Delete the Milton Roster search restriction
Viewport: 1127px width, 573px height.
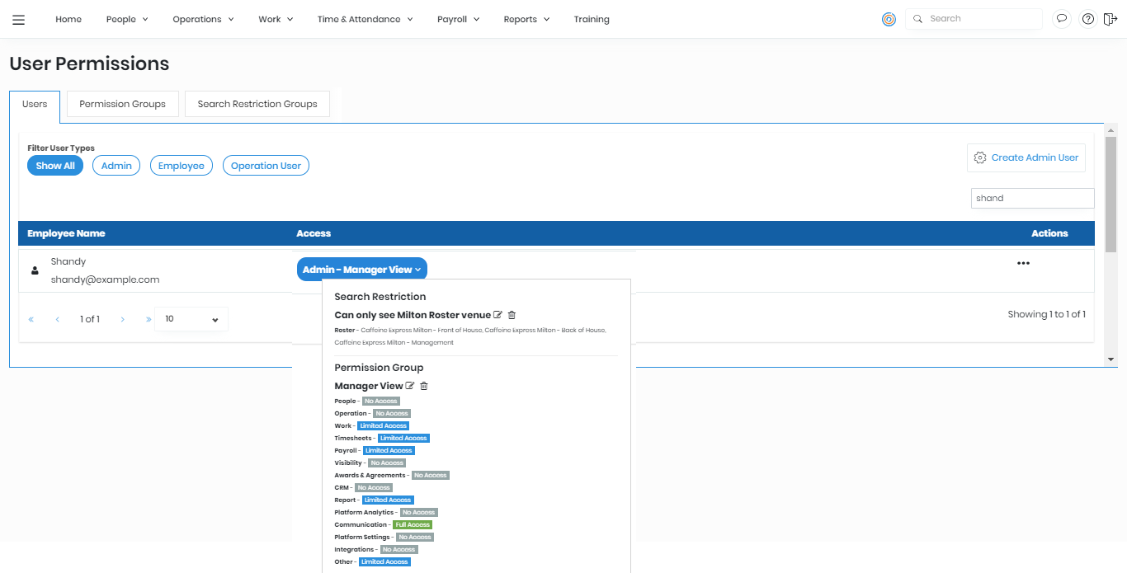tap(512, 315)
